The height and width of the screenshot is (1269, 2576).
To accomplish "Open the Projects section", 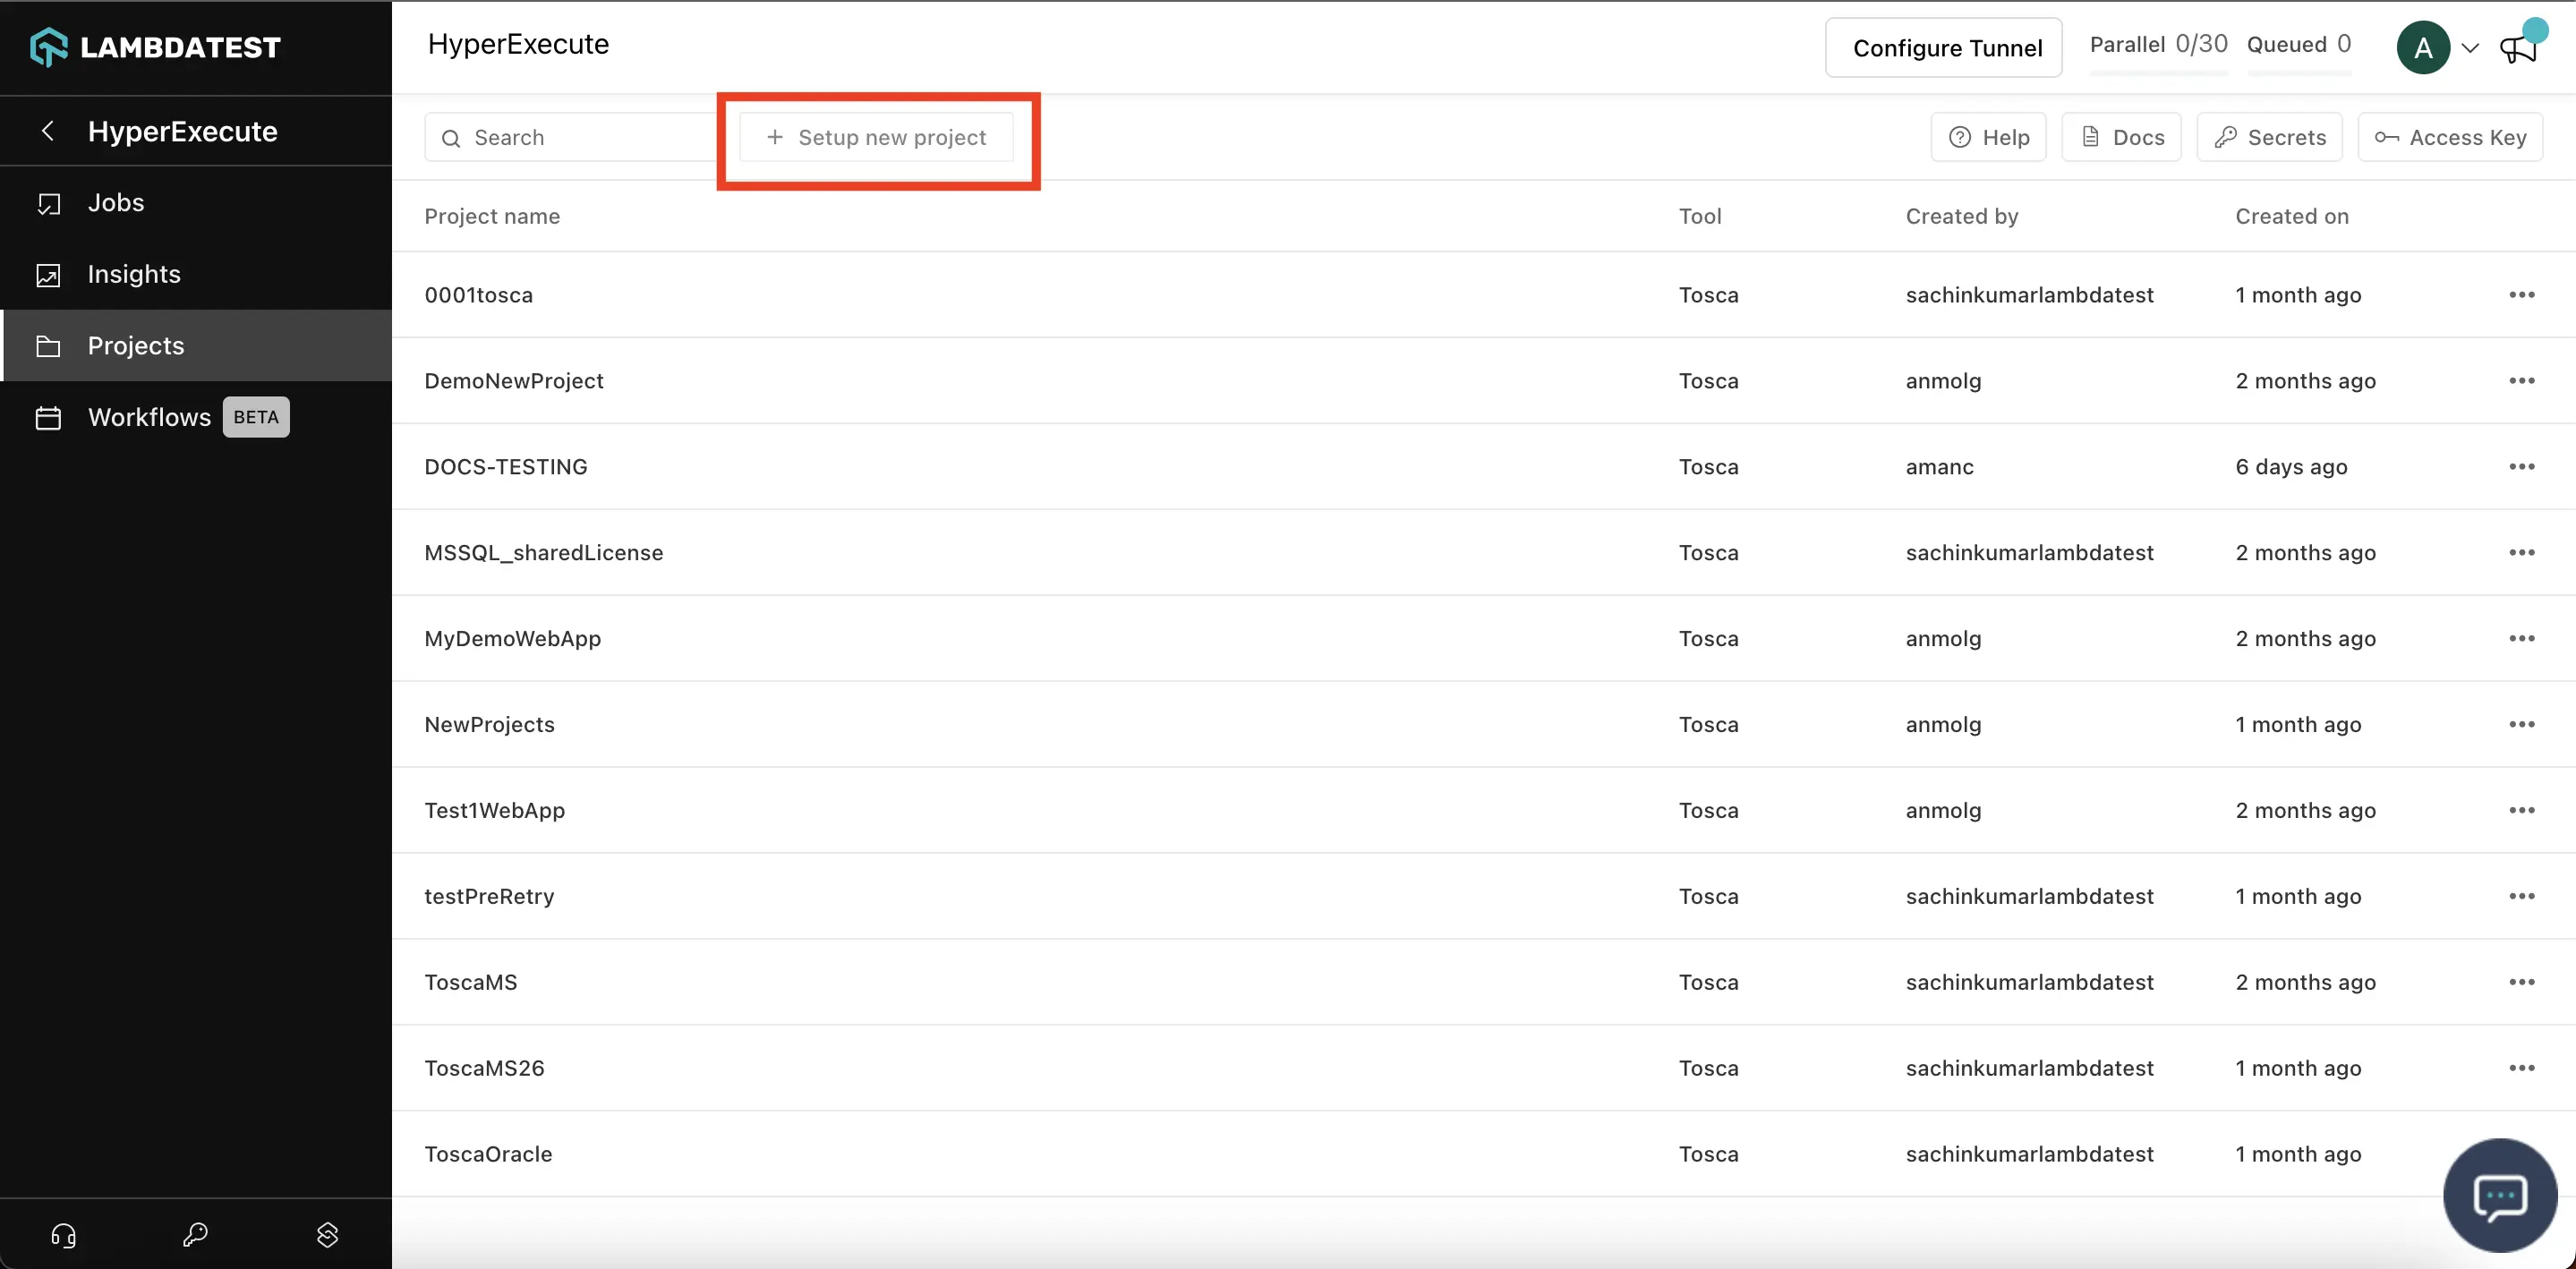I will pyautogui.click(x=135, y=343).
